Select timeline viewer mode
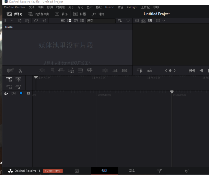 point(150,21)
